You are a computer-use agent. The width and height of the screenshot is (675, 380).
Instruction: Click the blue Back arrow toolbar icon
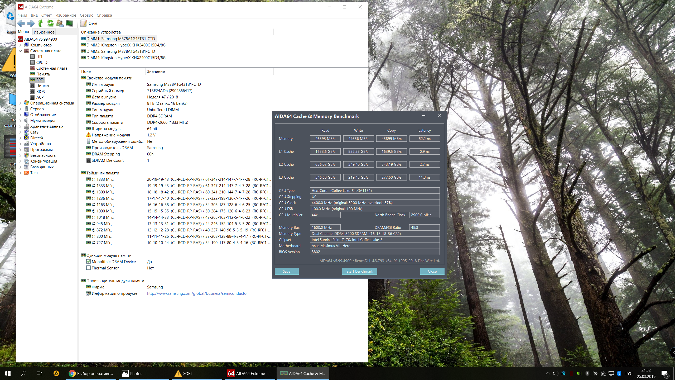[21, 23]
